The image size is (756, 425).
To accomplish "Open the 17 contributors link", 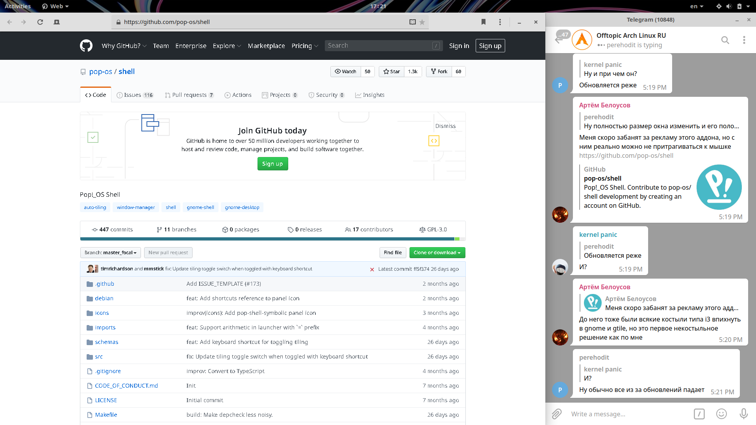I will click(369, 229).
